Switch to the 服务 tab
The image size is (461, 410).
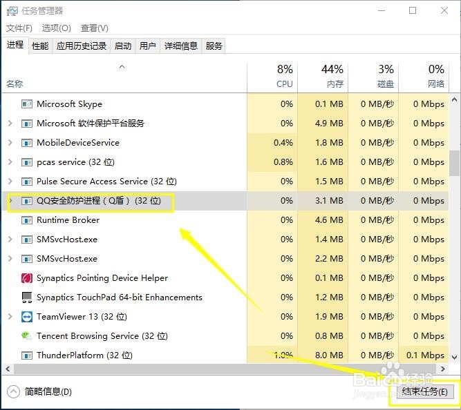point(214,46)
